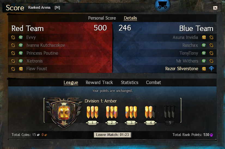The image size is (225, 149).
Task: Click the Amber division shield badge
Action: (63, 113)
